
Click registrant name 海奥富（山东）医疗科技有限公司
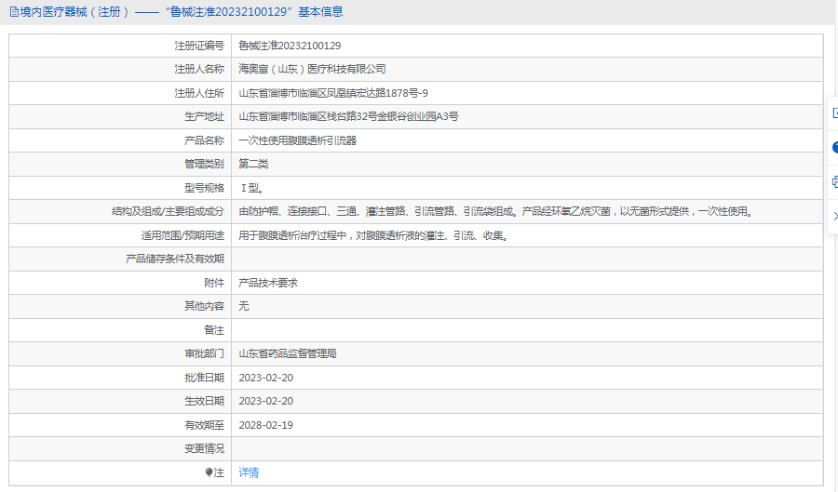(312, 70)
